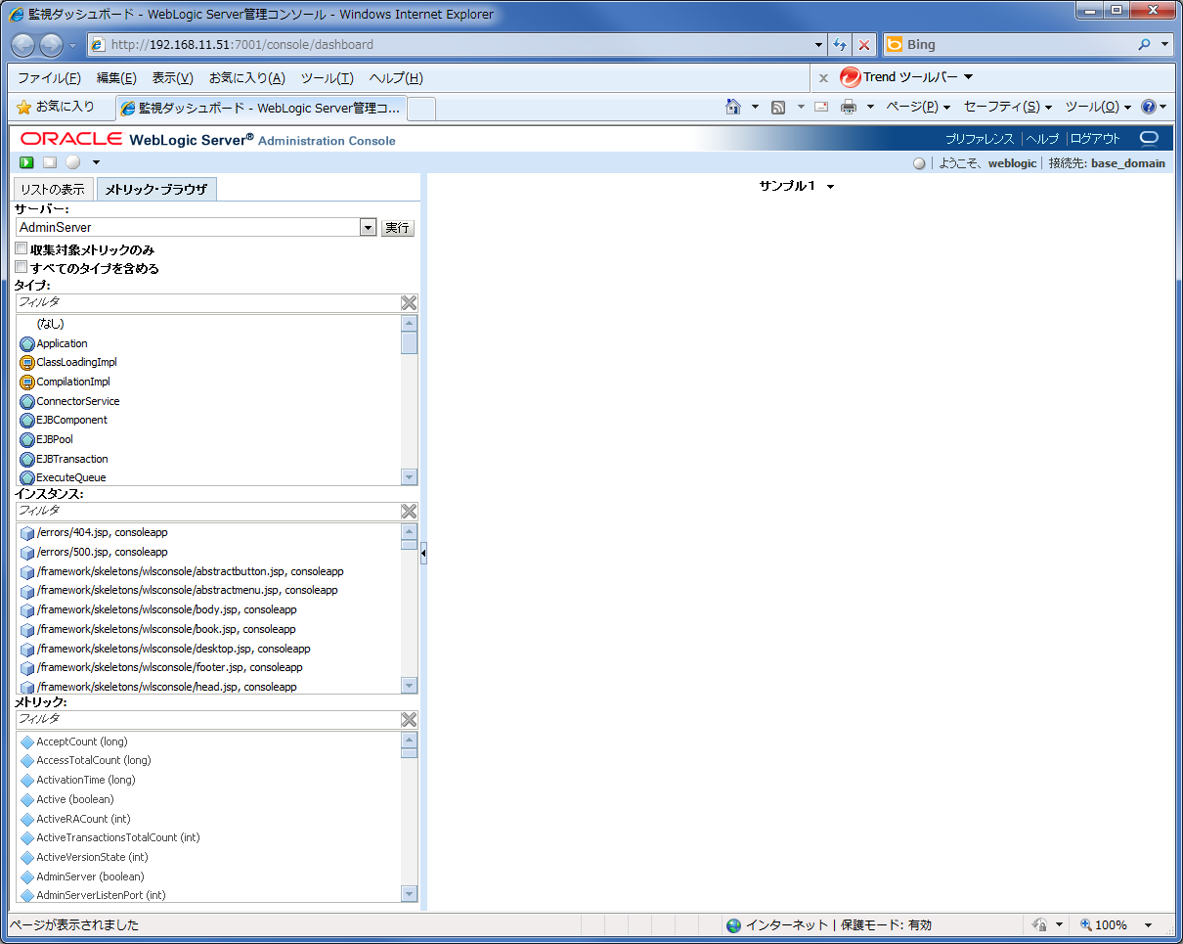Open the プリファレンス link
This screenshot has height=944, width=1183.
click(x=980, y=139)
